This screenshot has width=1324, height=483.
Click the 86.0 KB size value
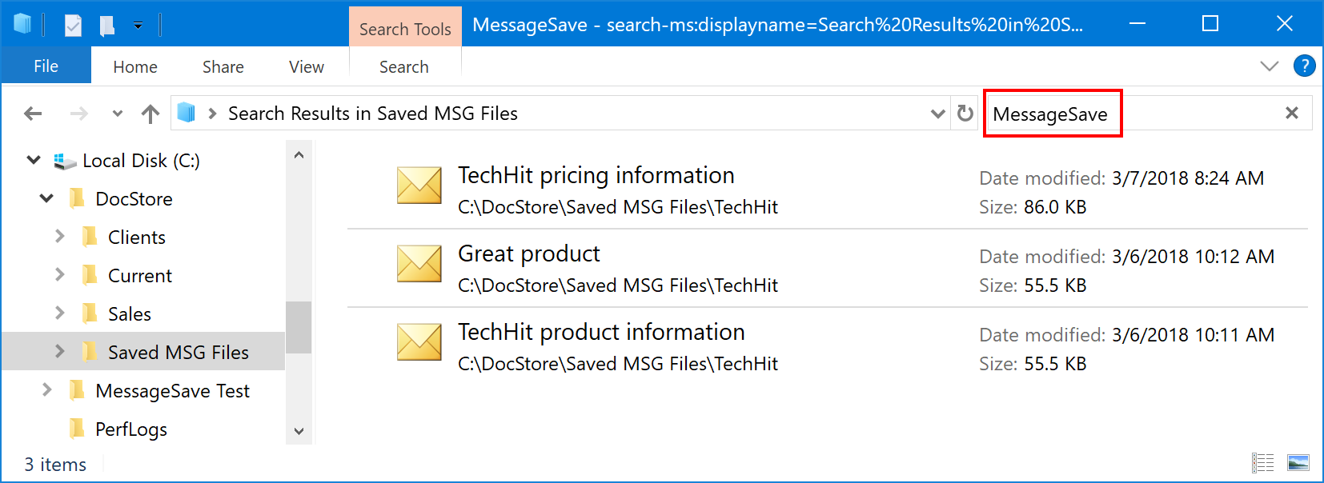click(x=1055, y=207)
